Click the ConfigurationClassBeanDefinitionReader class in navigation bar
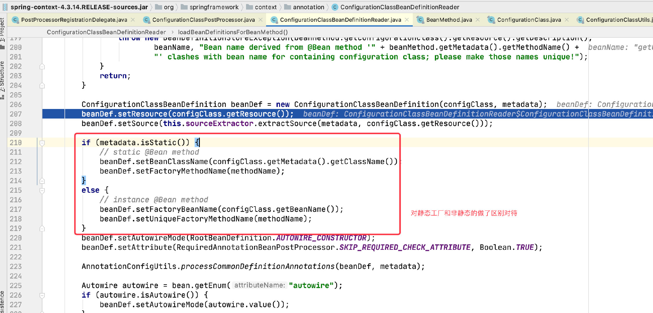Image resolution: width=653 pixels, height=313 pixels. pyautogui.click(x=400, y=7)
